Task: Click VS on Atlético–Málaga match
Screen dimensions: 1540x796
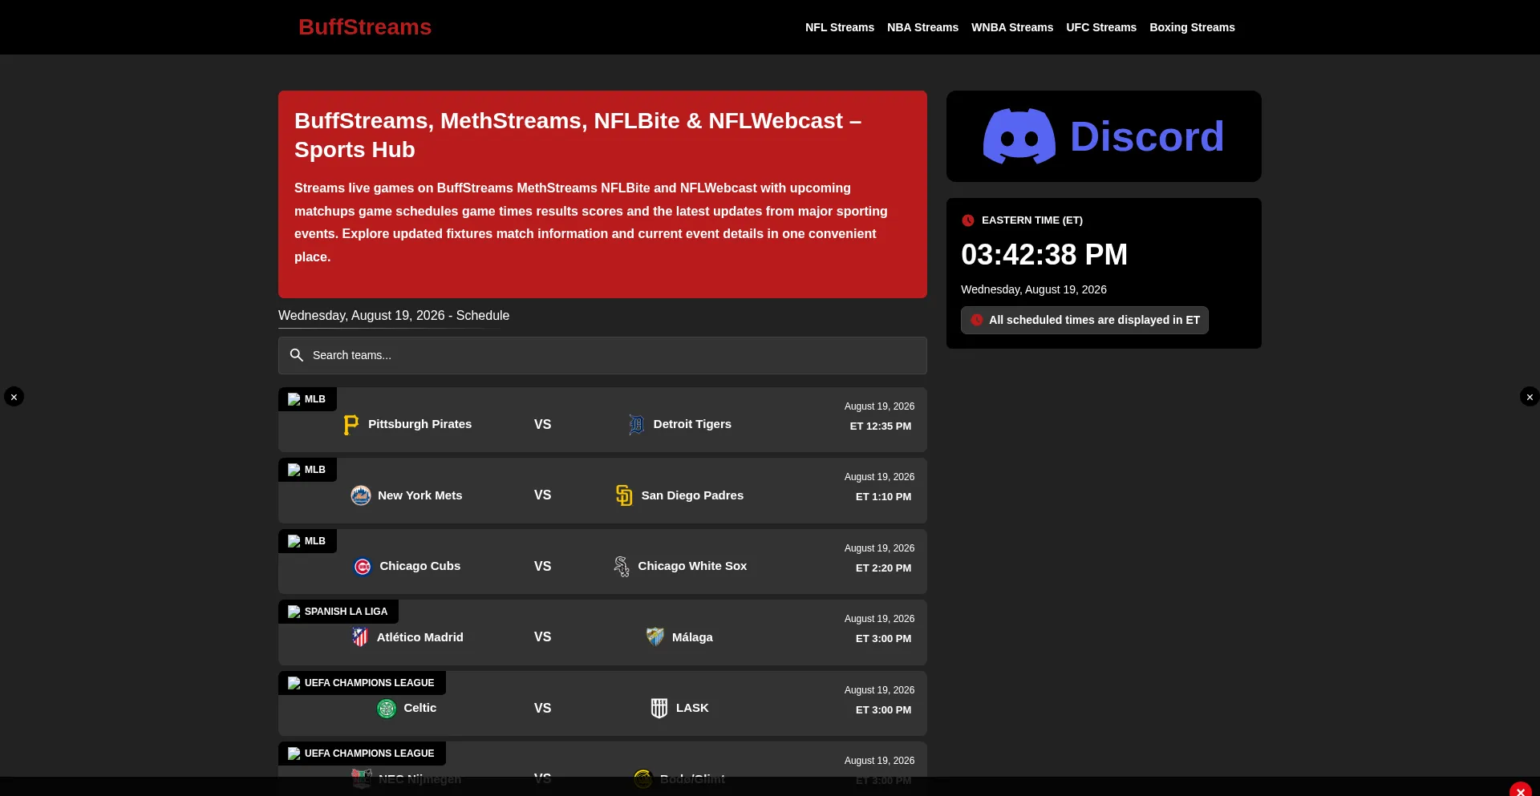Action: pyautogui.click(x=542, y=637)
